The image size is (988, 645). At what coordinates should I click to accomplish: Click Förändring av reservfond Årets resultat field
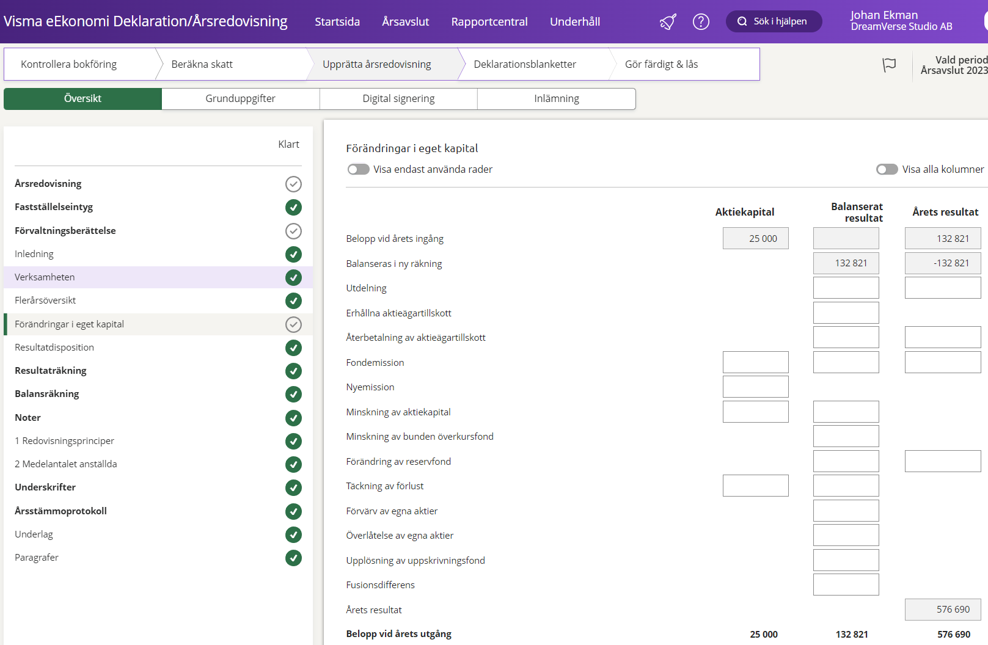(x=943, y=461)
